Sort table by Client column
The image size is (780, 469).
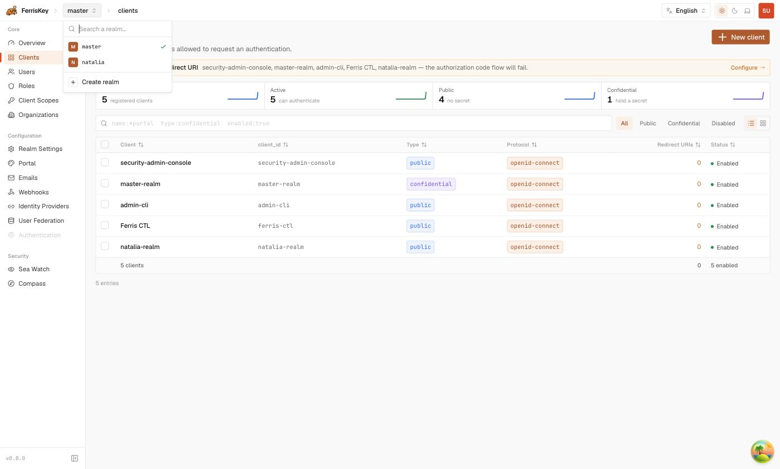pyautogui.click(x=132, y=145)
